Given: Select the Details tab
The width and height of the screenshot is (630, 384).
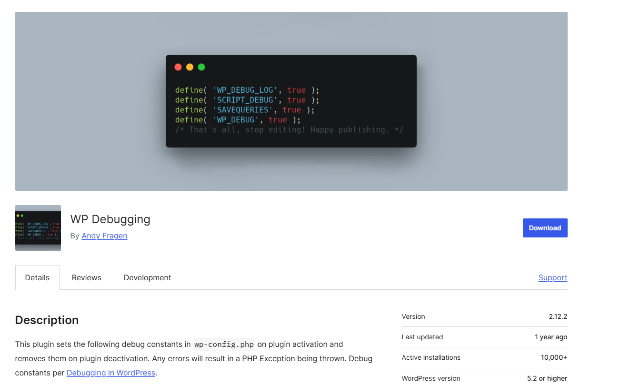Looking at the screenshot, I should [37, 277].
